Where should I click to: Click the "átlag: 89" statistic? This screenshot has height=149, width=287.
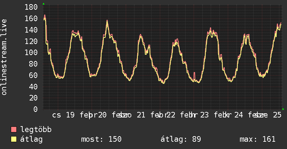pos(181,139)
